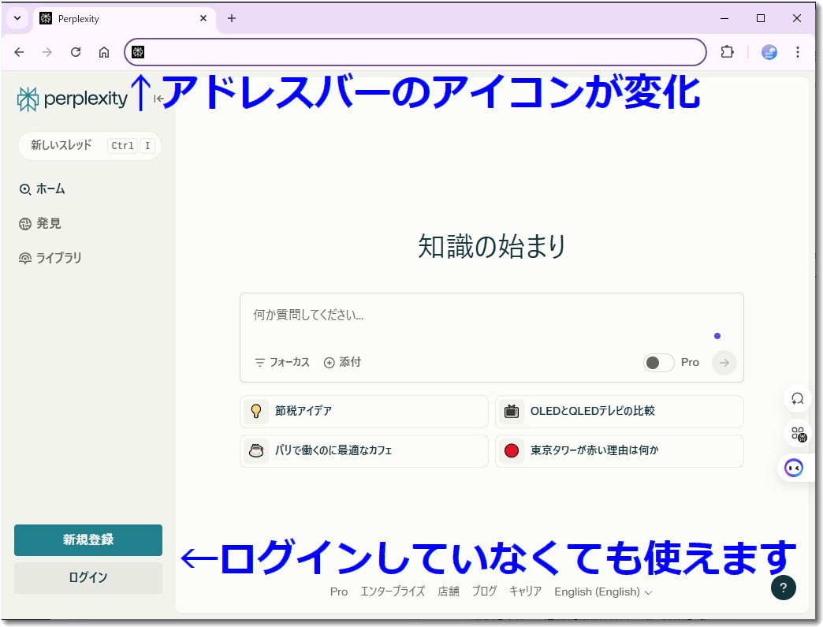Open the ブログ footer link
Screen dimensions: 823x627
click(x=484, y=592)
